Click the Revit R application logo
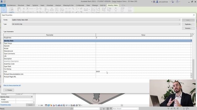This screenshot has height=110, width=197. pos(2,2)
